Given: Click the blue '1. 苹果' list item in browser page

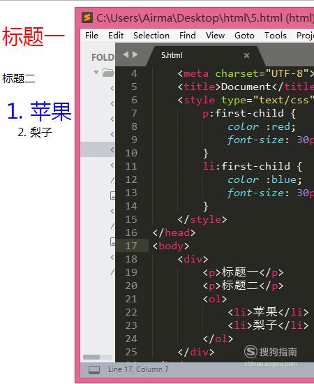Looking at the screenshot, I should pyautogui.click(x=39, y=112).
